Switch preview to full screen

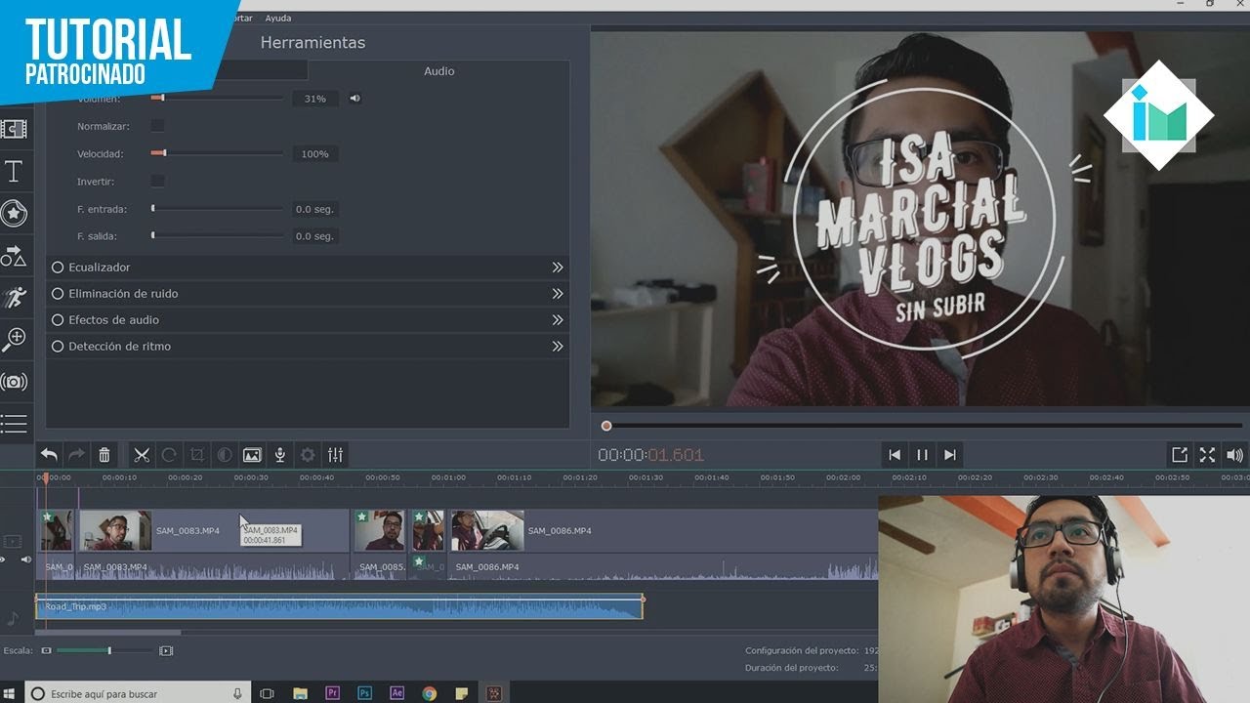[x=1207, y=455]
